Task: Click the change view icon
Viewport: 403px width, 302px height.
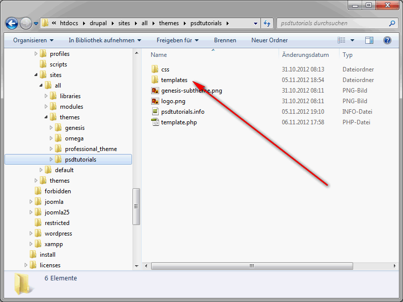Action: [342, 40]
